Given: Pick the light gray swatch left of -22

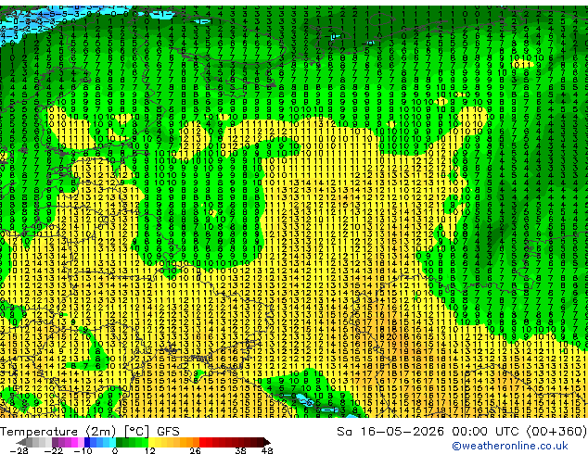Looking at the screenshot, I should click(x=48, y=442).
